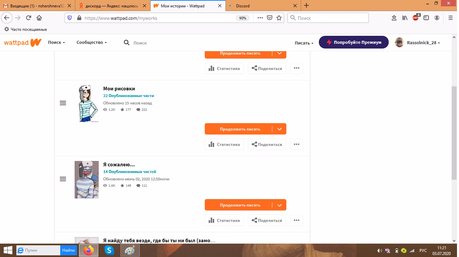Expand the Сообщество dropdown

[92, 42]
